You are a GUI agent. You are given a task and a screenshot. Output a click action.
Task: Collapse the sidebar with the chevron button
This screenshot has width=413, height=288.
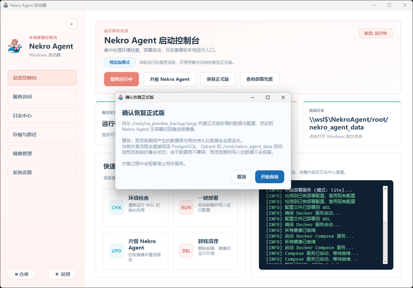click(x=72, y=24)
